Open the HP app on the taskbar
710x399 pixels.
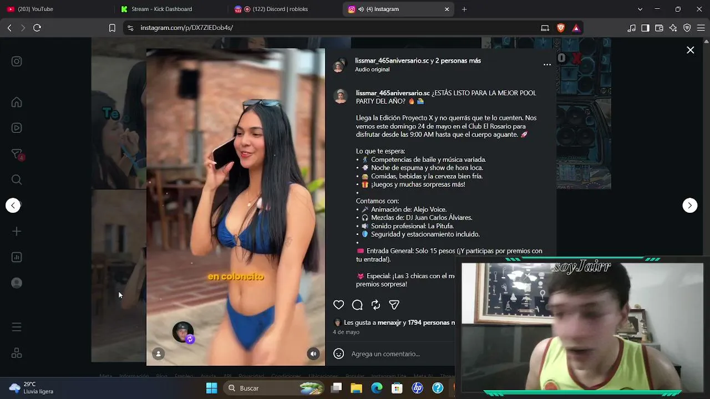[418, 388]
